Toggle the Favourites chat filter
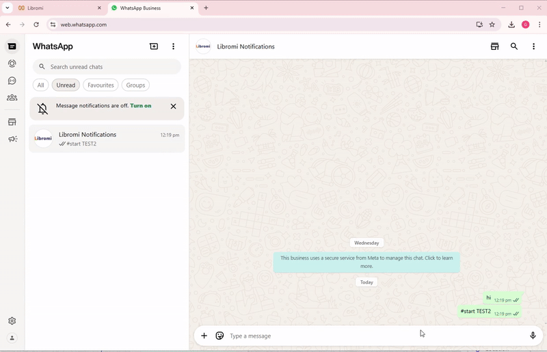Screen dimensions: 547x352 click(x=101, y=85)
